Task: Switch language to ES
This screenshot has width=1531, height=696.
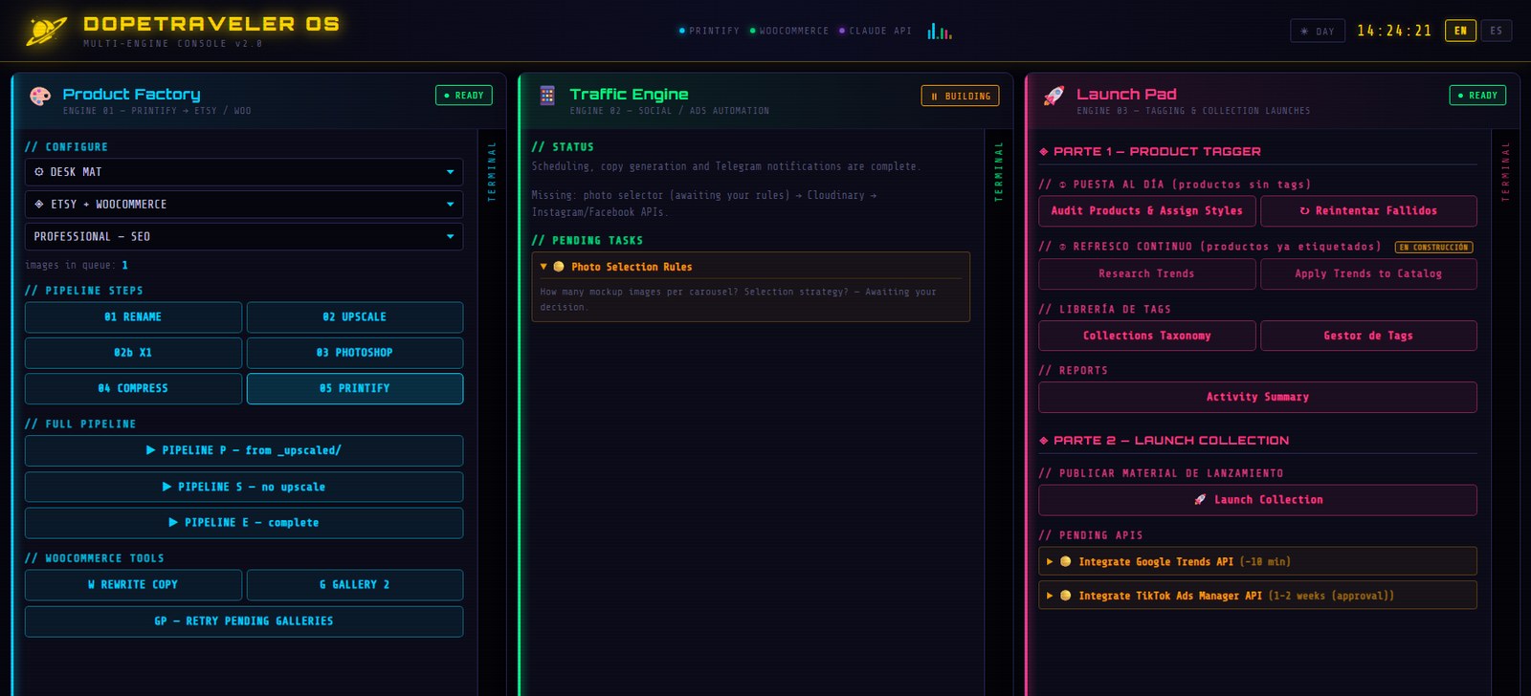Action: pos(1497,31)
